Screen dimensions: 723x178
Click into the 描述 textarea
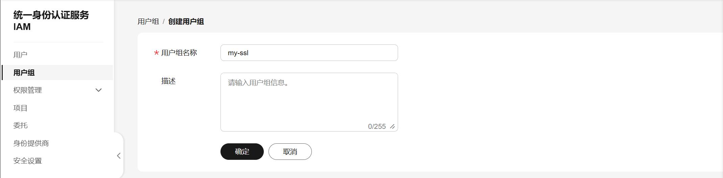(x=309, y=102)
